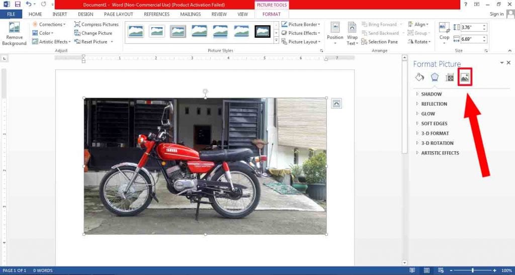Viewport: 515px width, 275px height.
Task: Select the Picture icon in Format Picture
Action: pos(465,77)
